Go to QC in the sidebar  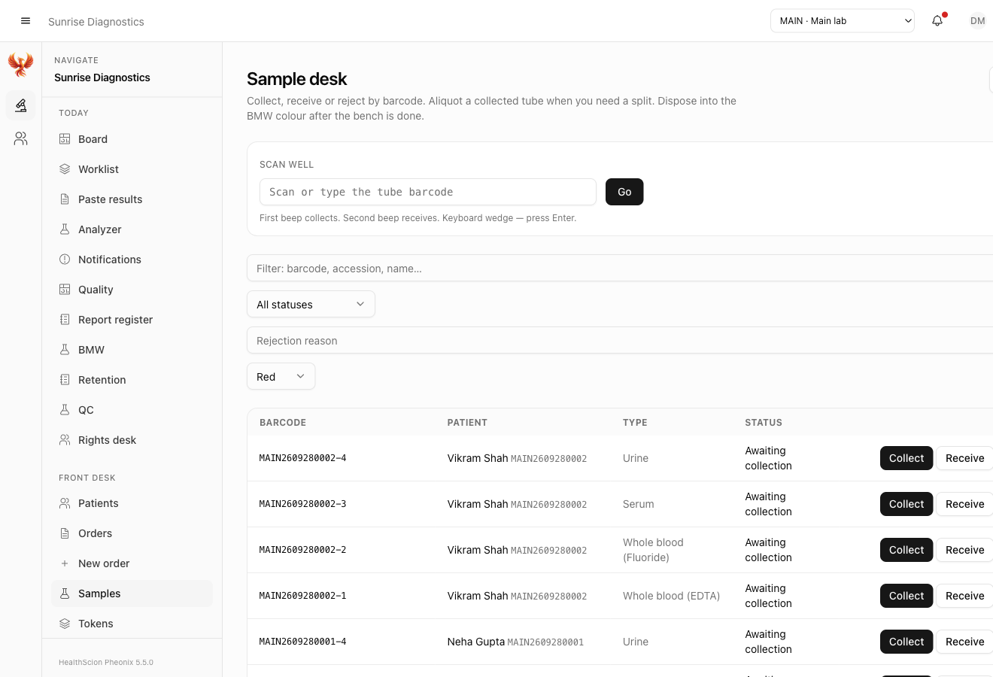pyautogui.click(x=132, y=410)
